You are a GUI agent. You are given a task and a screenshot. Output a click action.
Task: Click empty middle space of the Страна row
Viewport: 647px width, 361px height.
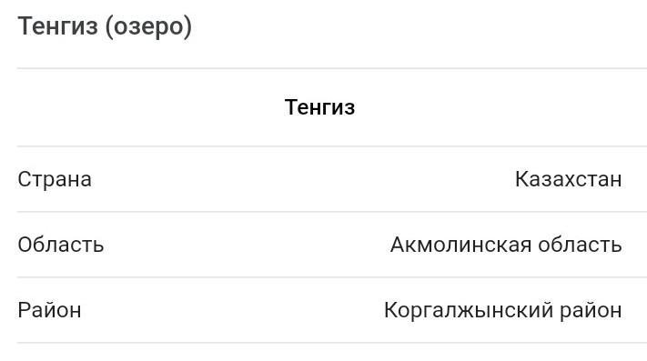click(303, 179)
